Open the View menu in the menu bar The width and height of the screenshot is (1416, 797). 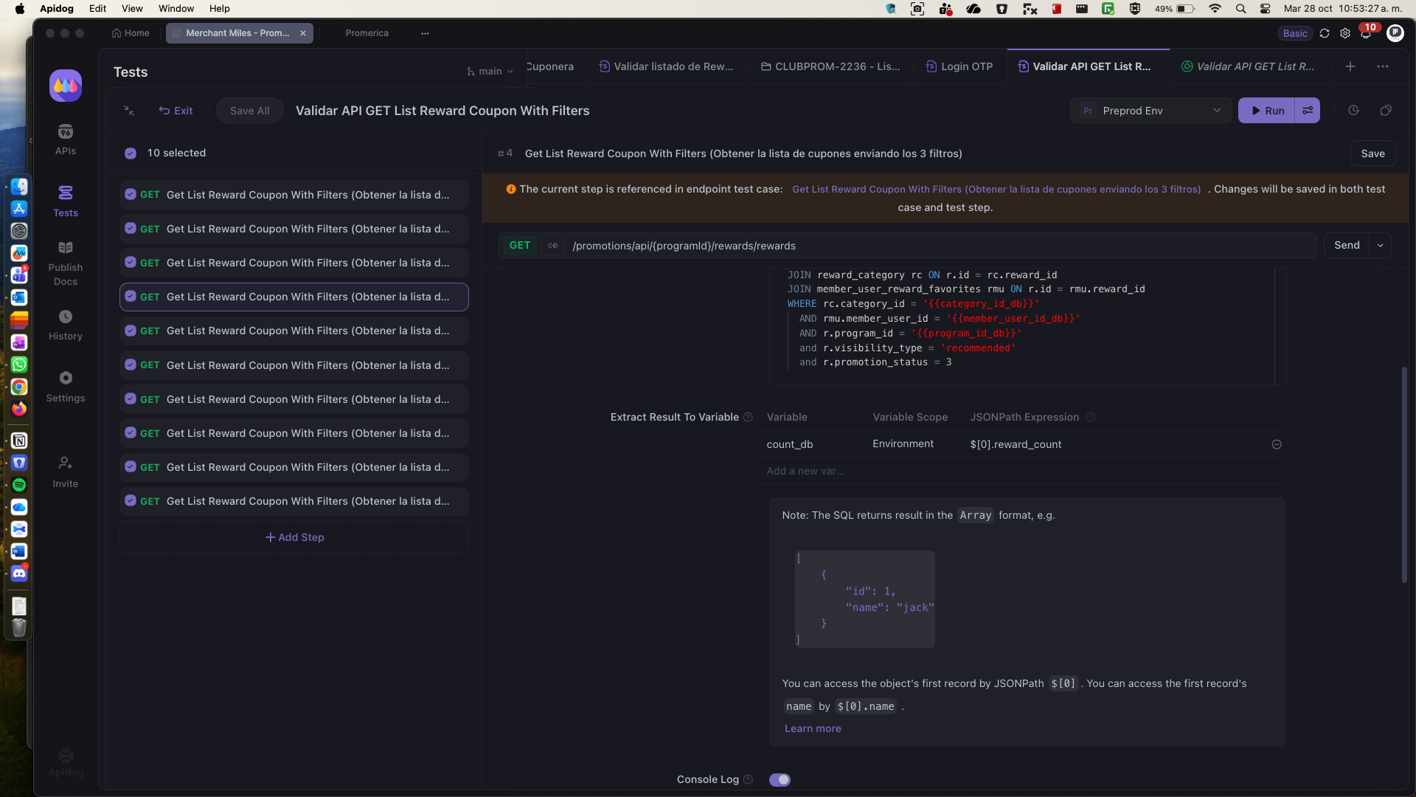pos(132,9)
